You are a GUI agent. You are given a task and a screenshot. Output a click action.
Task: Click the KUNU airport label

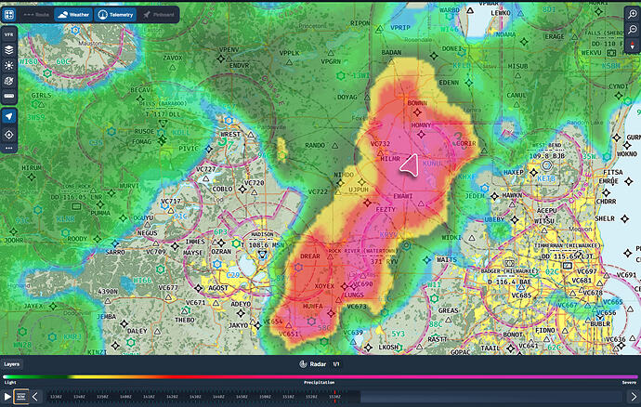(x=432, y=164)
